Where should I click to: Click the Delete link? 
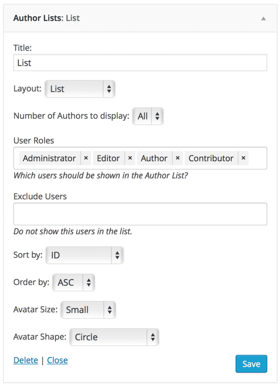pos(26,360)
